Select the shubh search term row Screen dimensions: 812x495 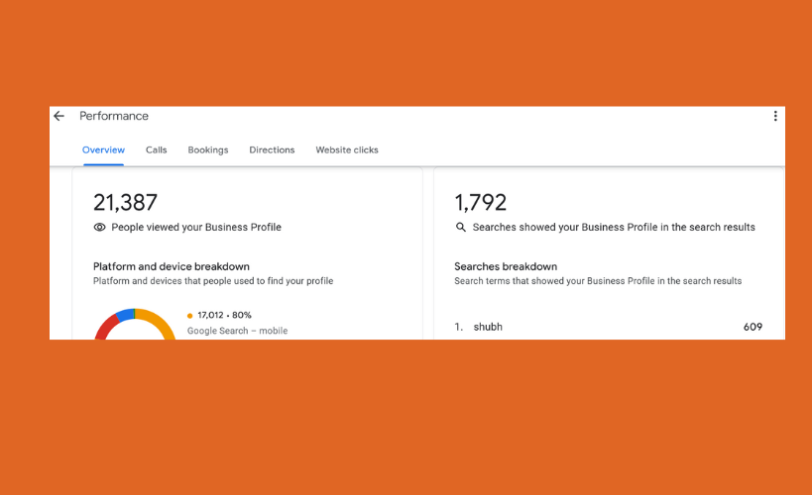click(608, 327)
